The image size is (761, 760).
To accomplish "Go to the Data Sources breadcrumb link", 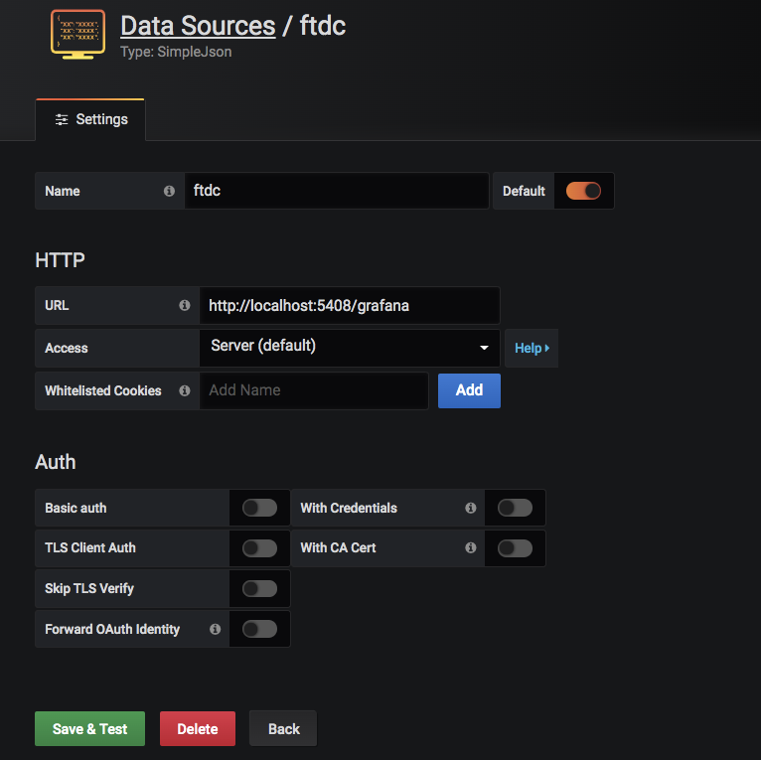I will [x=198, y=25].
